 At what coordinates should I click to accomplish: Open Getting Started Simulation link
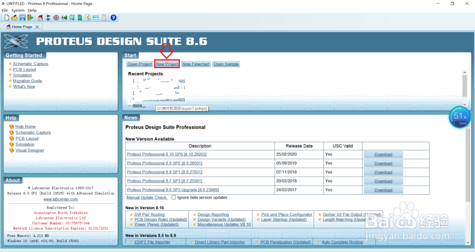click(22, 75)
